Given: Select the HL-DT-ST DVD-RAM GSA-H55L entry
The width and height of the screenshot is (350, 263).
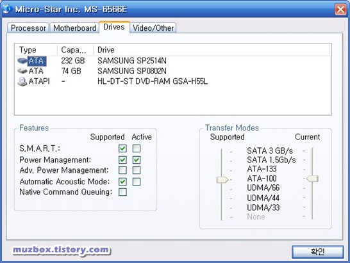Looking at the screenshot, I should pyautogui.click(x=153, y=81).
